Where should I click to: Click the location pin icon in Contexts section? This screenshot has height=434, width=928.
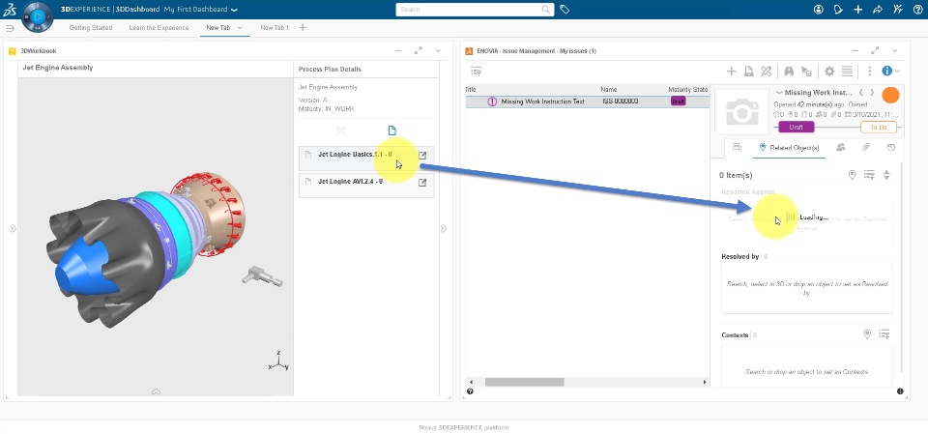[867, 333]
